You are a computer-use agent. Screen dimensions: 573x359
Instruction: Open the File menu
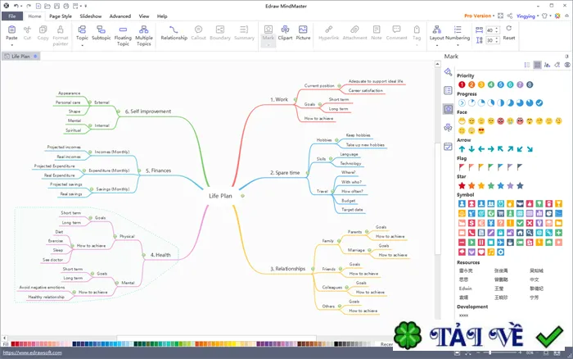(x=12, y=16)
